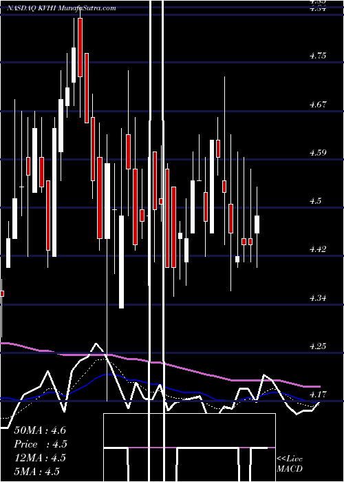Click the 5MA : 4.5 legend entry
344x482 pixels.
coord(37,471)
